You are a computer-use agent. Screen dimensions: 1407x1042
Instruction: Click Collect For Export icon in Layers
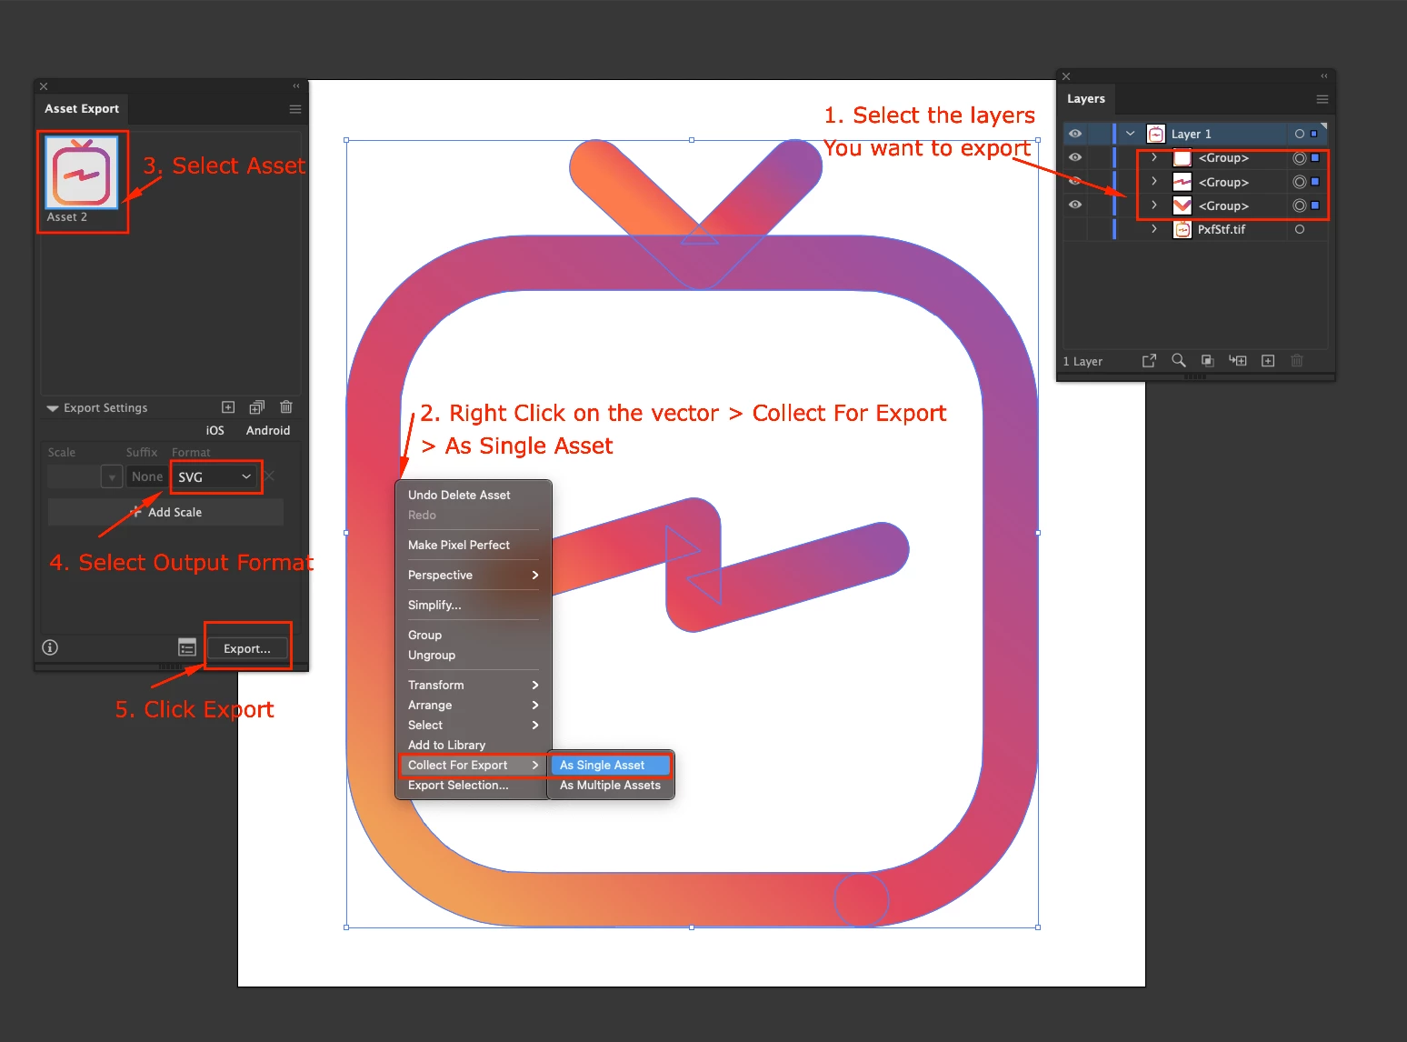coord(1150,361)
